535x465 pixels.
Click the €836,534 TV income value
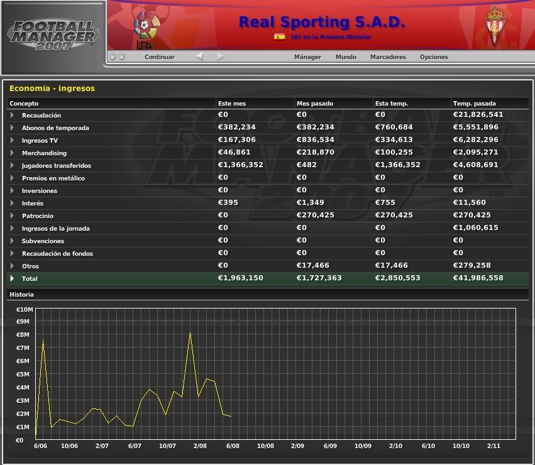tap(316, 140)
